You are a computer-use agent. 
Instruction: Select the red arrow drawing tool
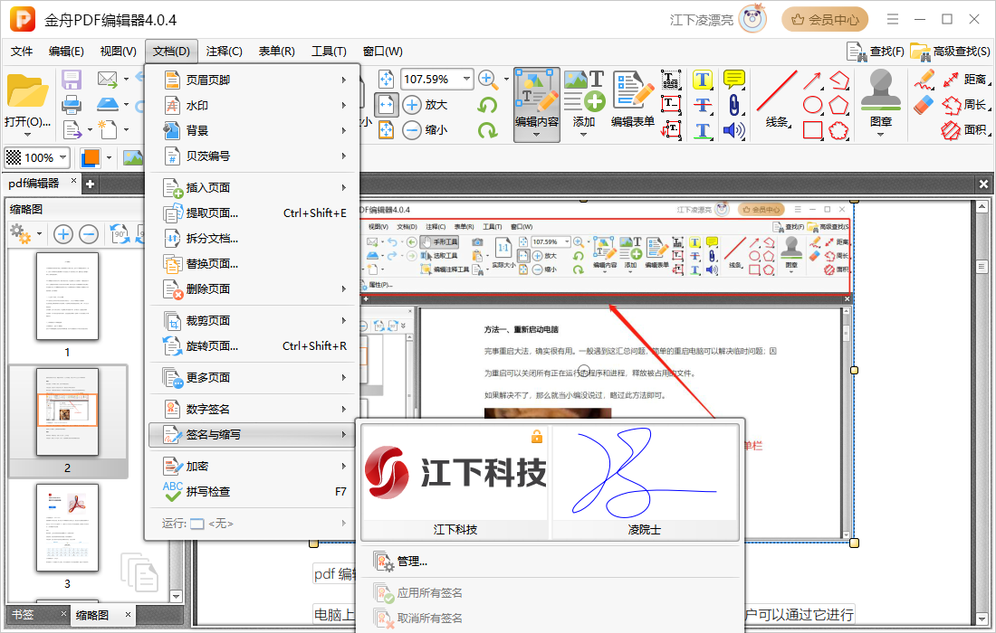[812, 80]
